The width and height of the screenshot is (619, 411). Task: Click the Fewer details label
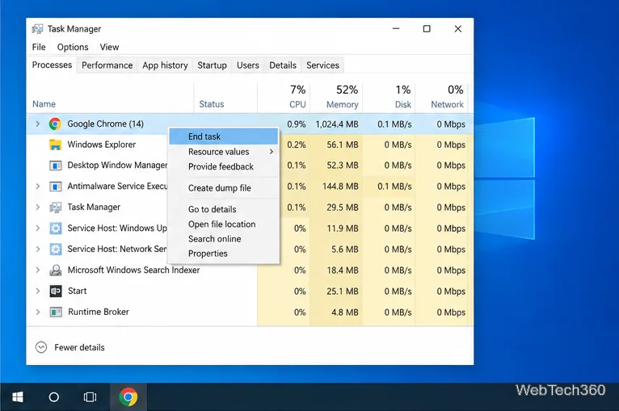tap(79, 347)
